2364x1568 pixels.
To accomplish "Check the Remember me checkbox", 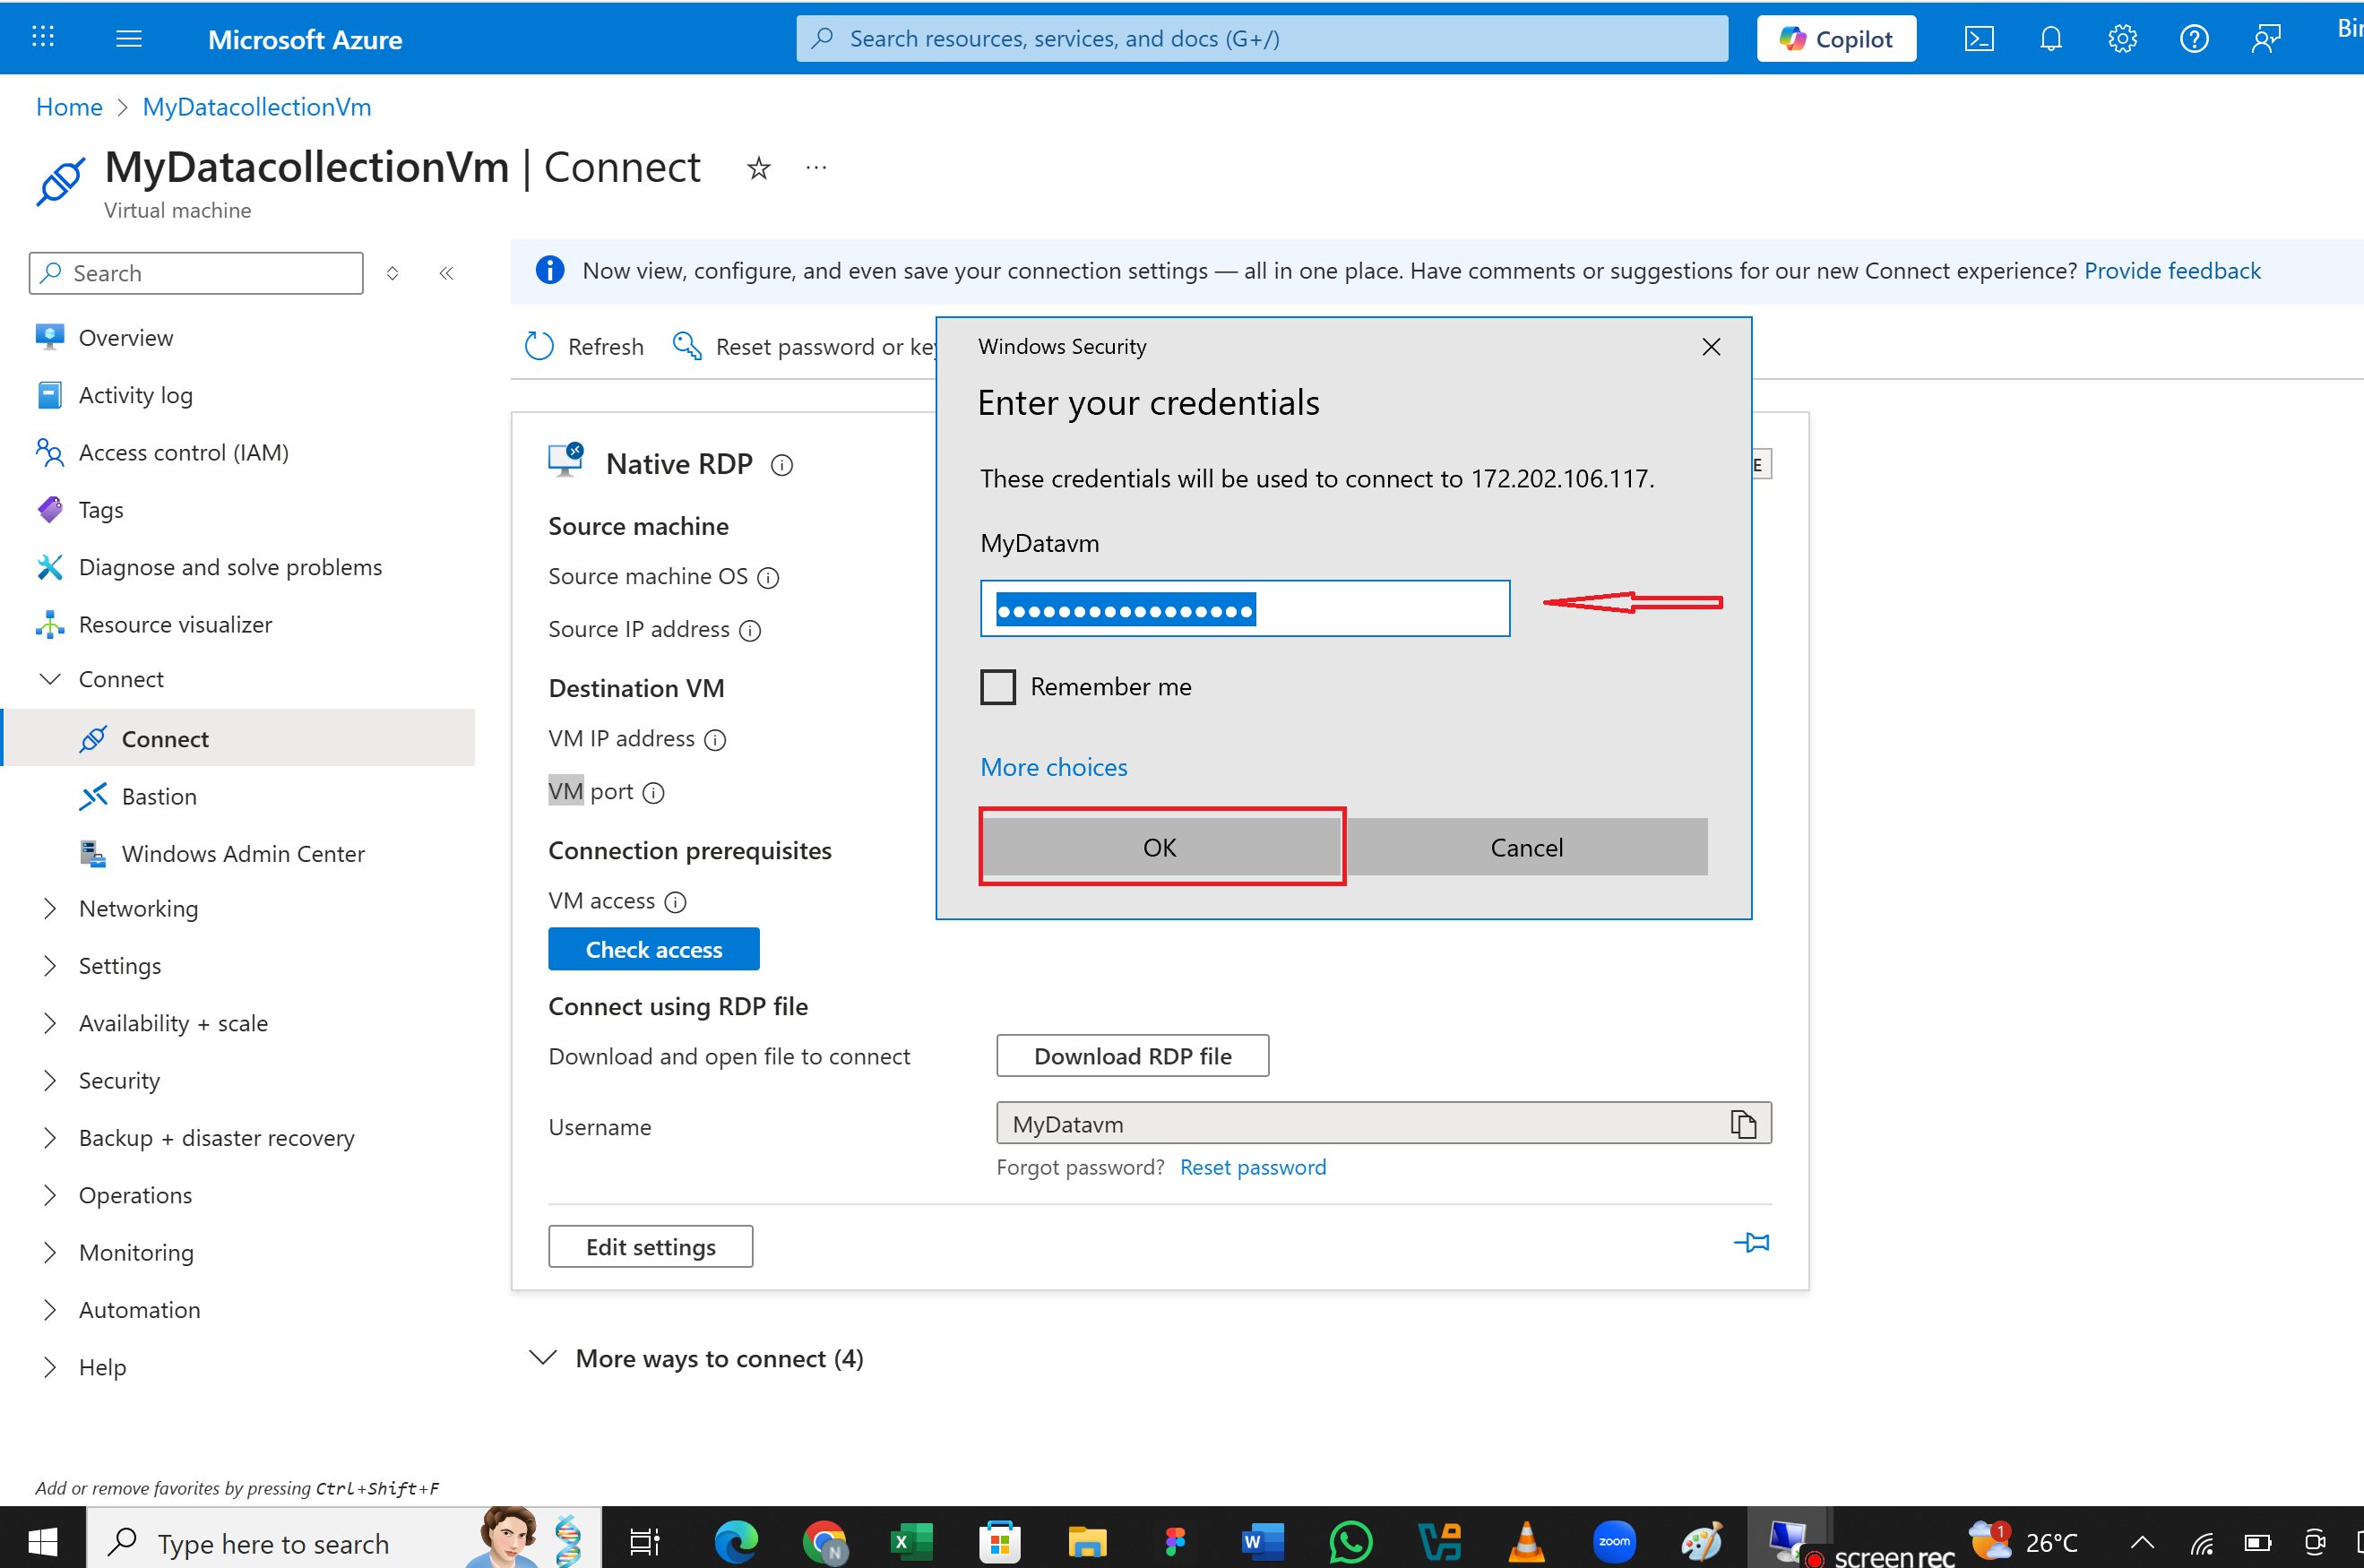I will coord(997,687).
